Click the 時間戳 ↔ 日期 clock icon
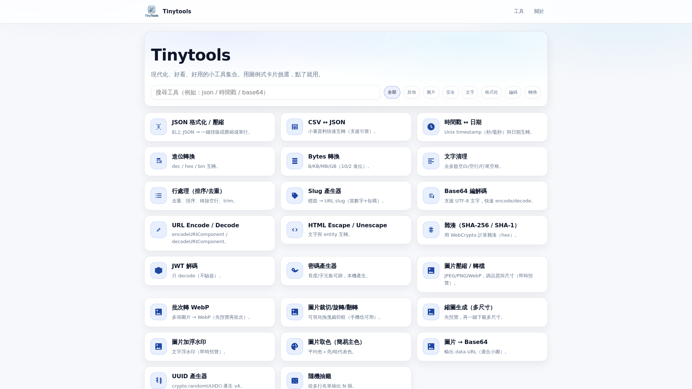 point(431,127)
